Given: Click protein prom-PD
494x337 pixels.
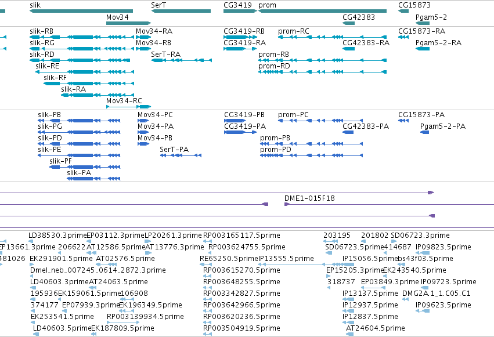Looking at the screenshot, I should [311, 156].
